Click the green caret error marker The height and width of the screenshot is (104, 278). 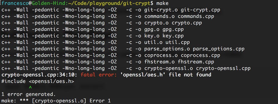[30, 87]
